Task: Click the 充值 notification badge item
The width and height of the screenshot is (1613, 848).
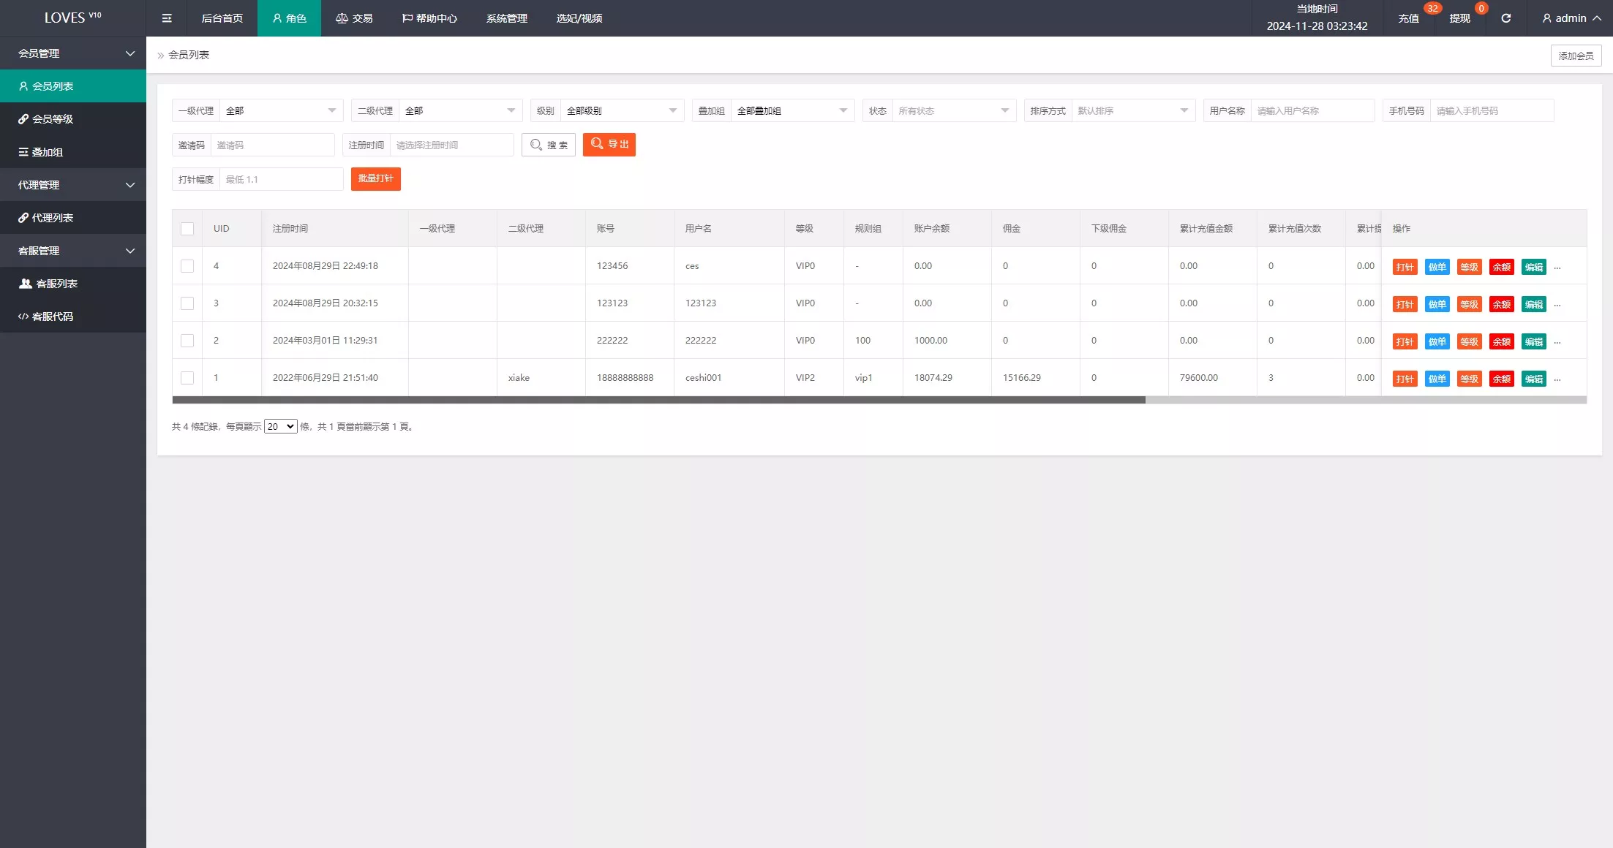Action: 1408,18
